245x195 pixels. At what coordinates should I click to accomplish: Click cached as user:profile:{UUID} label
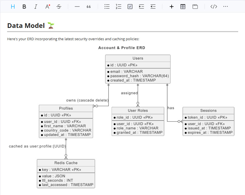38,146
